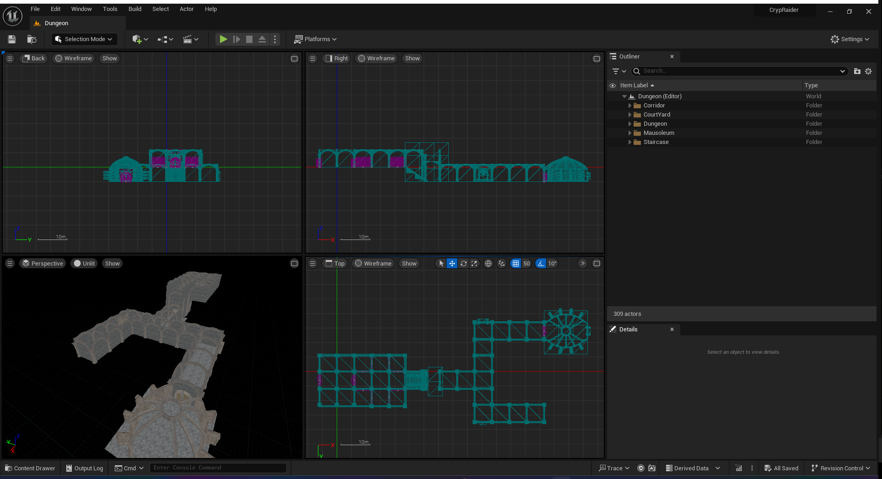
Task: Change the Back viewport orientation type
Action: pyautogui.click(x=34, y=59)
